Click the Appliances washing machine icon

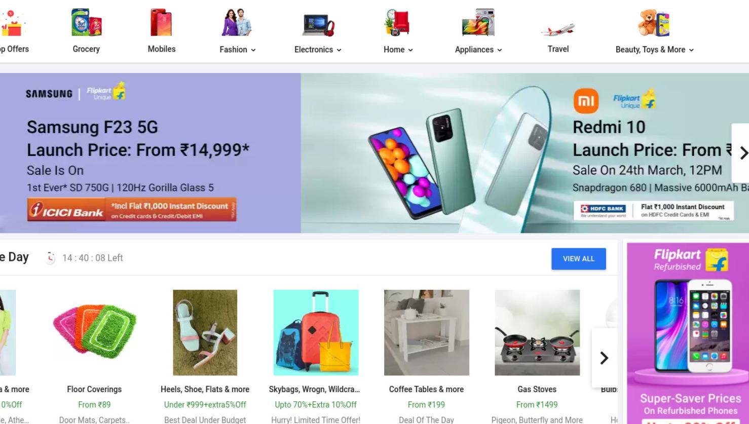(478, 22)
